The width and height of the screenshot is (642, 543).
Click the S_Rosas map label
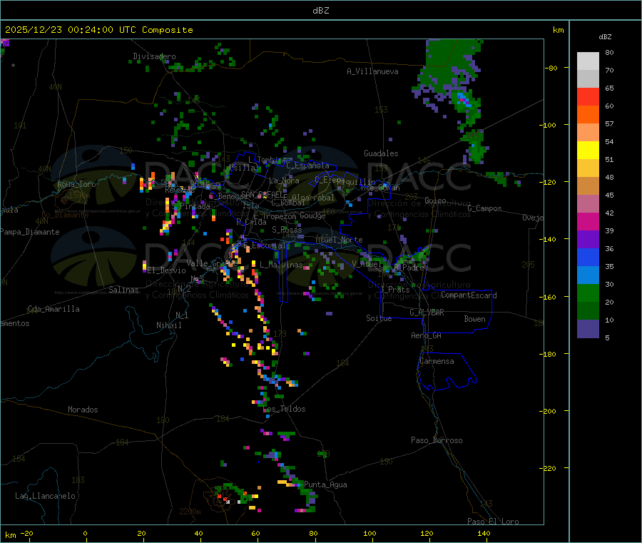pyautogui.click(x=287, y=230)
